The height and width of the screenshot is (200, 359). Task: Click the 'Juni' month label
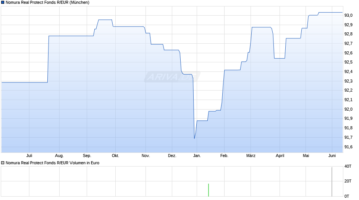(332, 156)
